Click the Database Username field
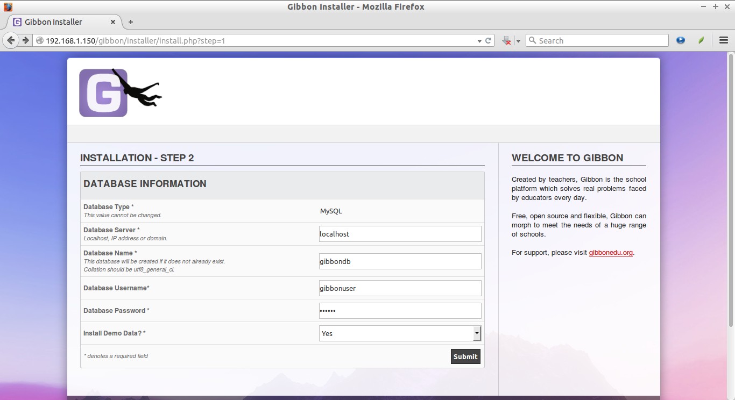This screenshot has height=400, width=735. coord(400,288)
